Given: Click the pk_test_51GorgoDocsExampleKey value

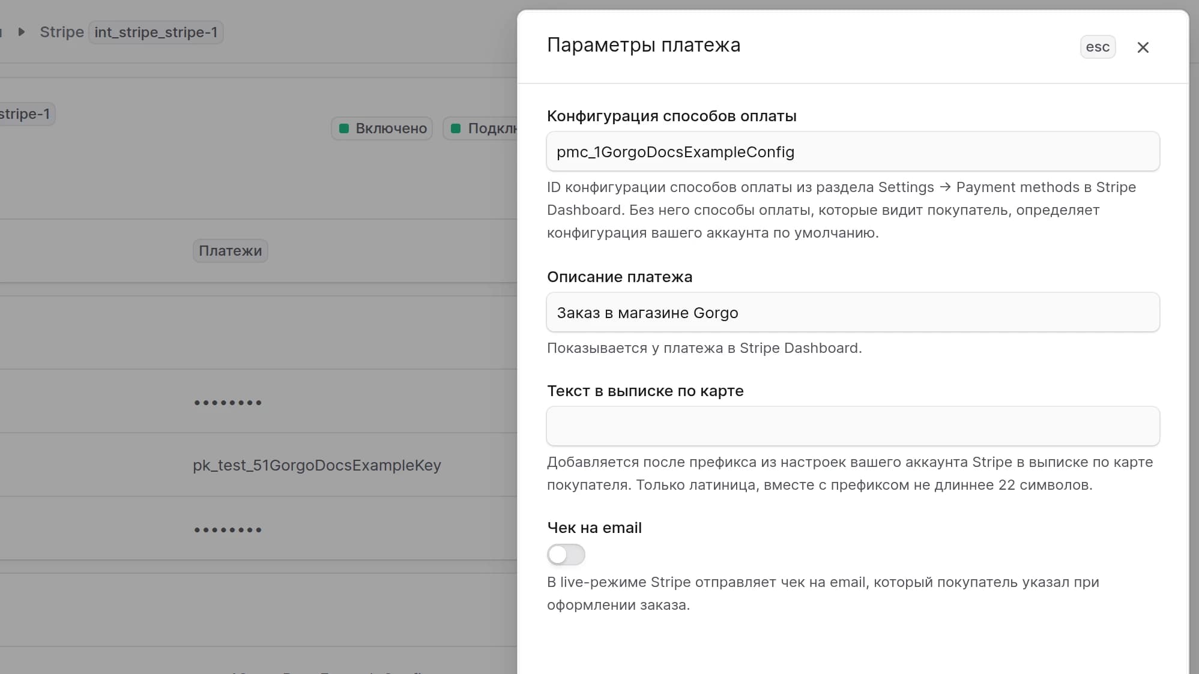Looking at the screenshot, I should click(317, 465).
